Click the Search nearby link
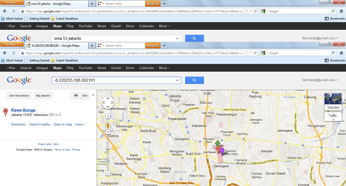Viewport: 346px width, 186px height. (x=40, y=125)
